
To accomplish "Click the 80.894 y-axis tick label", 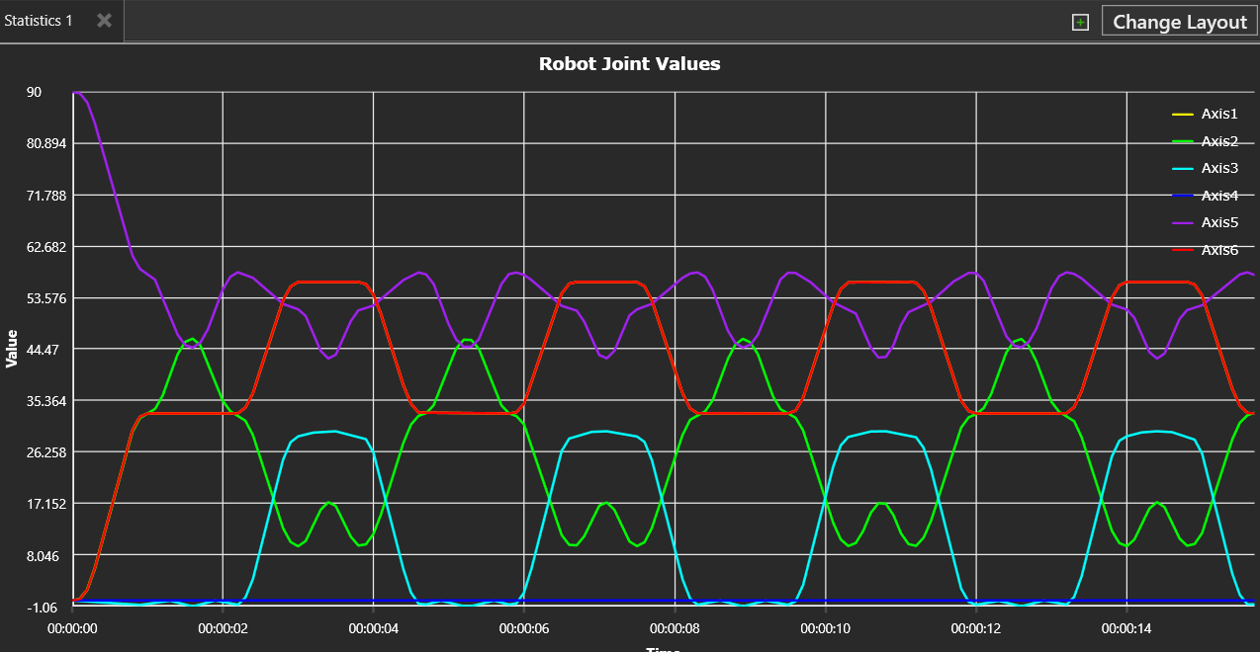I will (x=45, y=143).
